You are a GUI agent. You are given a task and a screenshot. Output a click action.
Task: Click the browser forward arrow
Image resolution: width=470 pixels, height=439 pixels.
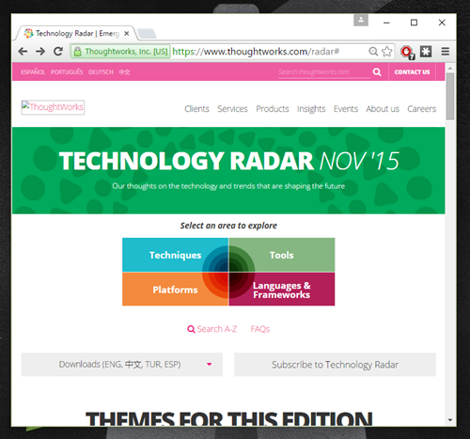[40, 51]
